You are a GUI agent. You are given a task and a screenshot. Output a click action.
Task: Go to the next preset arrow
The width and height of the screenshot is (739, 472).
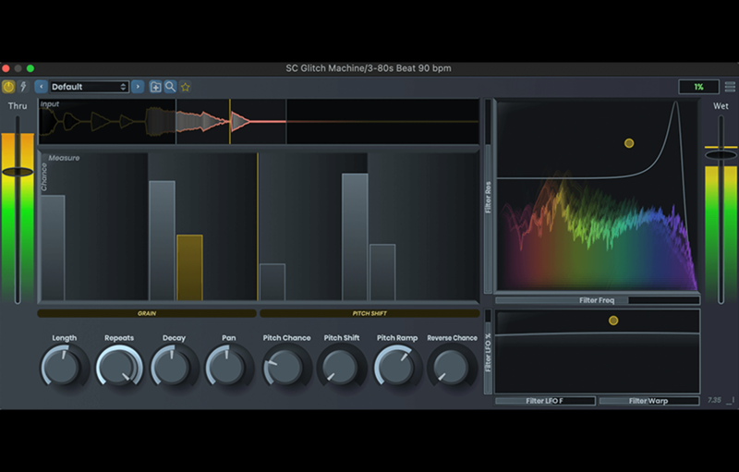[138, 87]
